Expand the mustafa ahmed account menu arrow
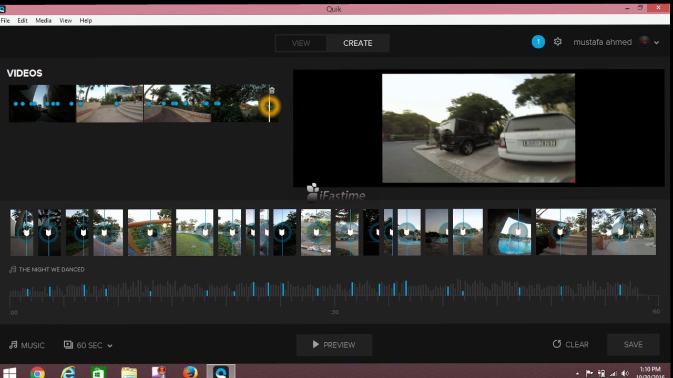Screen dimensions: 673x378 (656, 43)
